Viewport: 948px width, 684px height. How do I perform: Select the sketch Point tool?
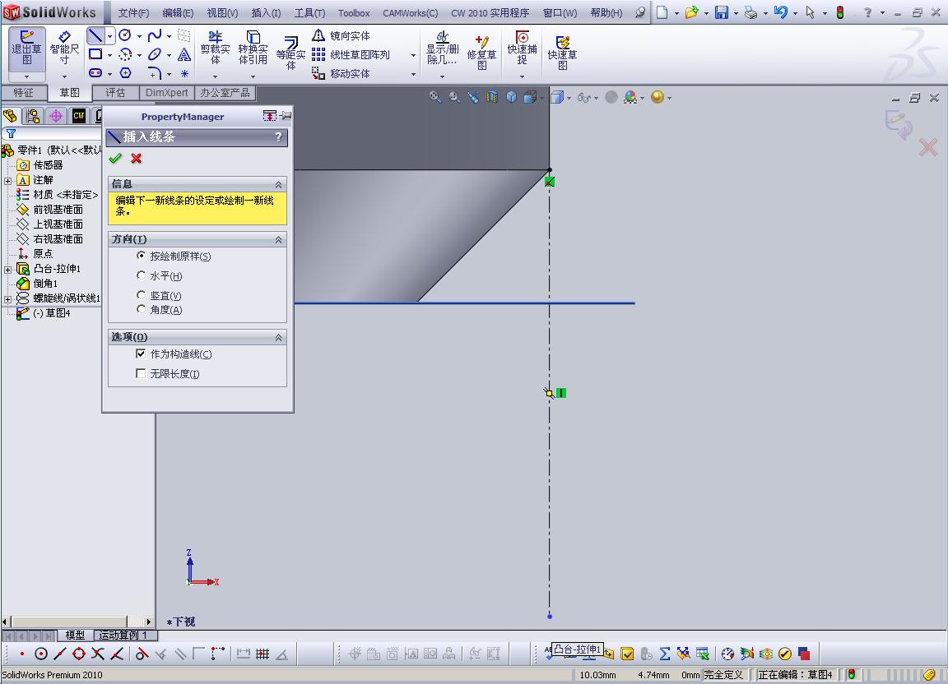coord(184,73)
